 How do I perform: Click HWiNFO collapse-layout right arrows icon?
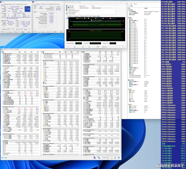click(x=6, y=158)
